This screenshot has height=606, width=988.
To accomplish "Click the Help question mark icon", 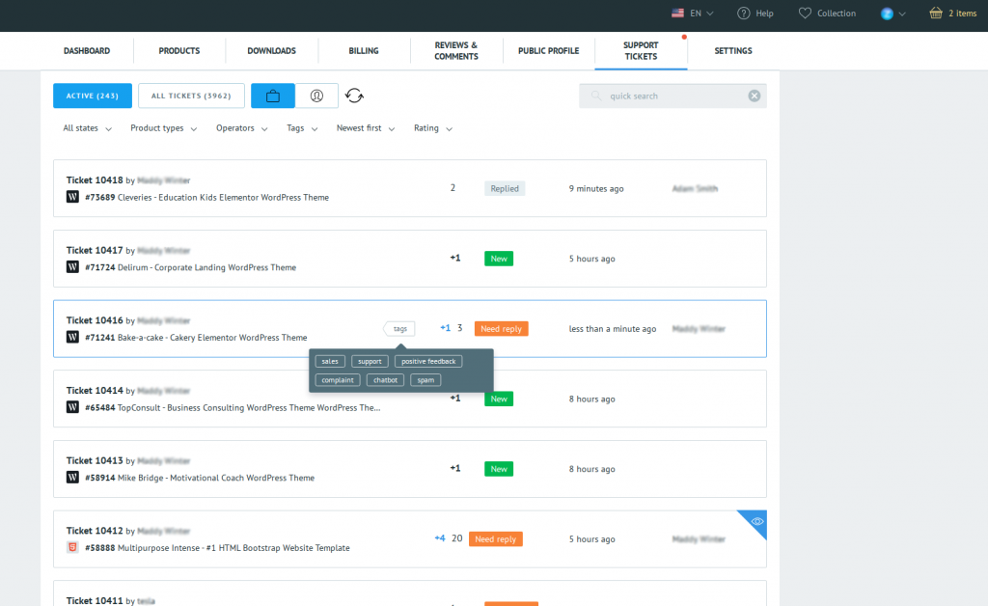I will click(744, 14).
